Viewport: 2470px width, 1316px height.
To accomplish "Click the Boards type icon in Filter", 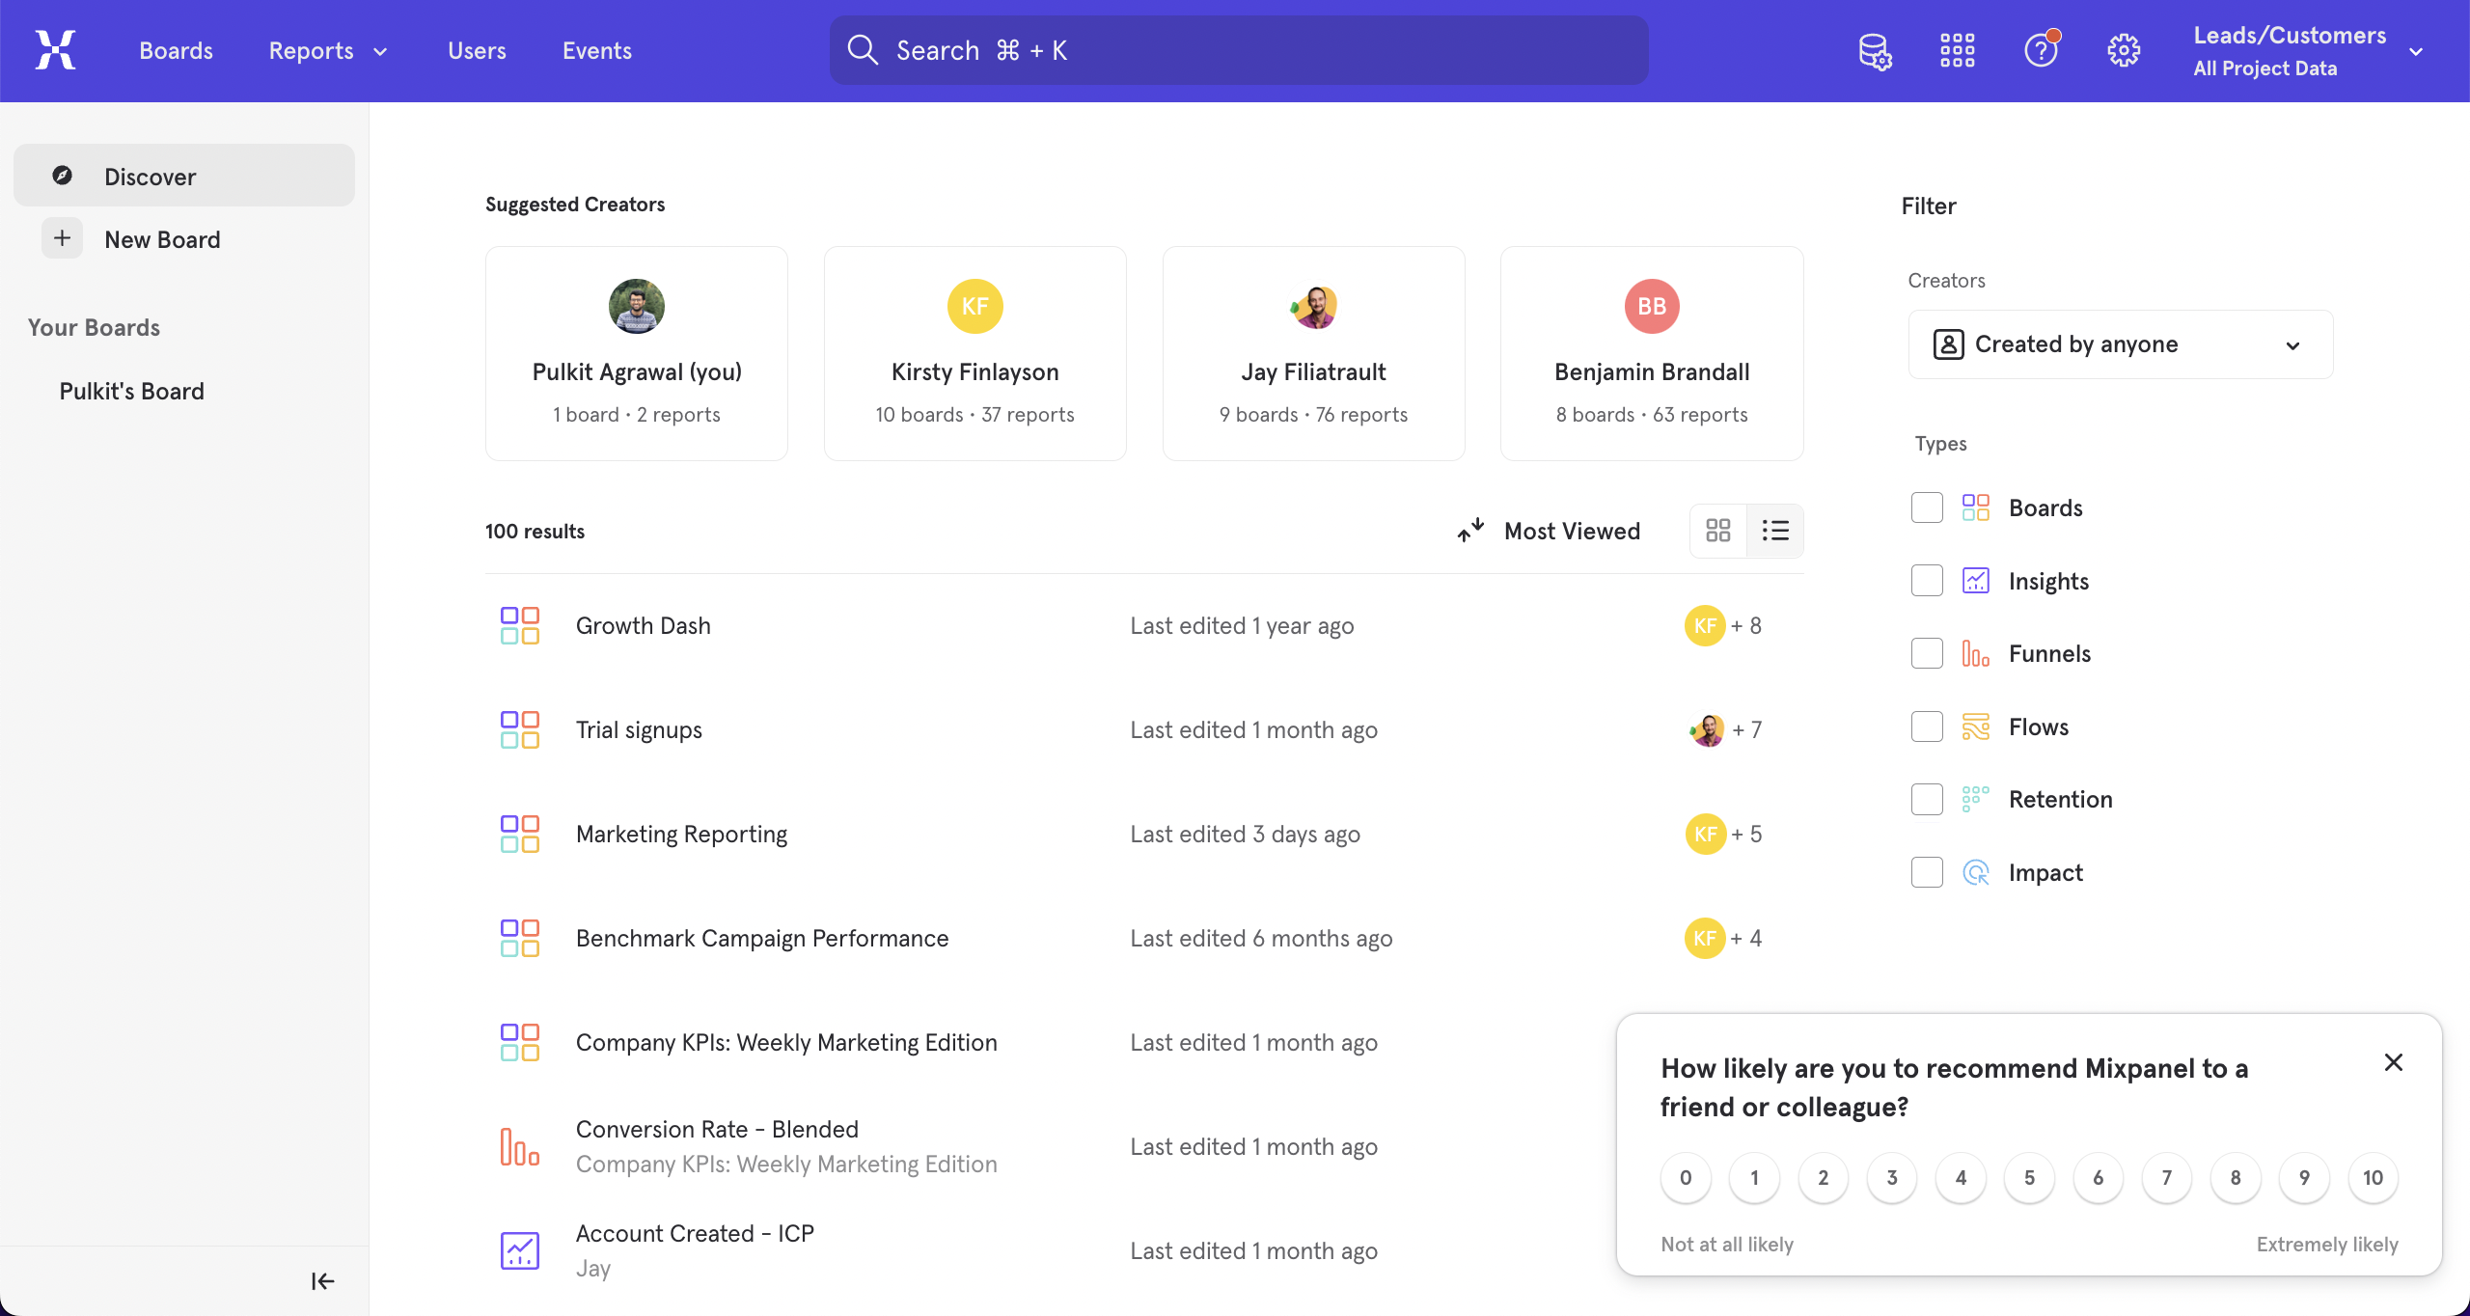I will point(1976,507).
